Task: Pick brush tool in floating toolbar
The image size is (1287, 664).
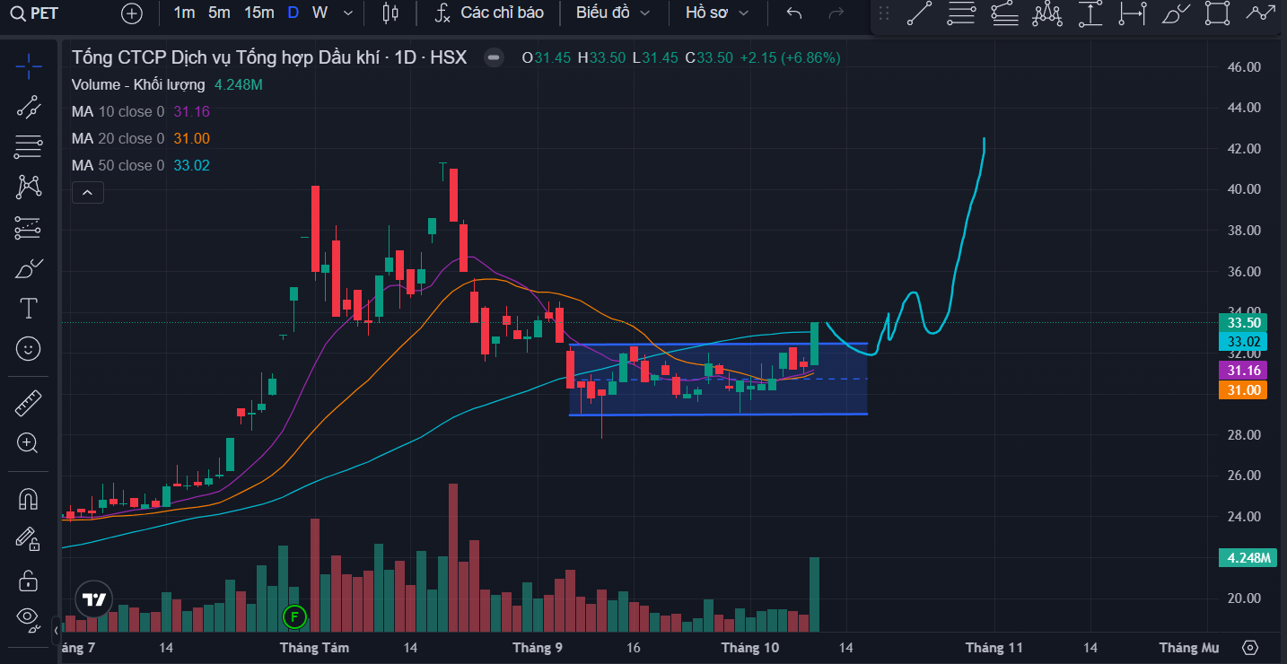Action: pos(1176,13)
